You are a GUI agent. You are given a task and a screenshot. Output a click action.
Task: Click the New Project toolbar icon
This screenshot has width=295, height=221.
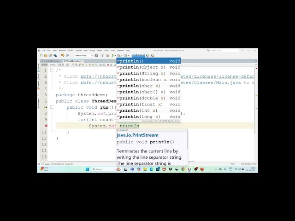[x=46, y=56]
